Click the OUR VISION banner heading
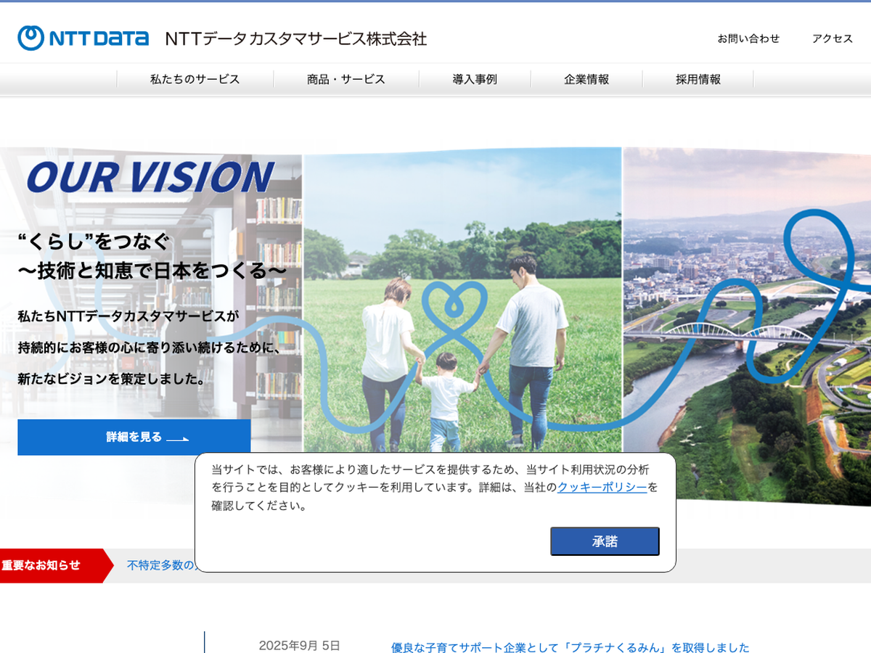 [150, 177]
